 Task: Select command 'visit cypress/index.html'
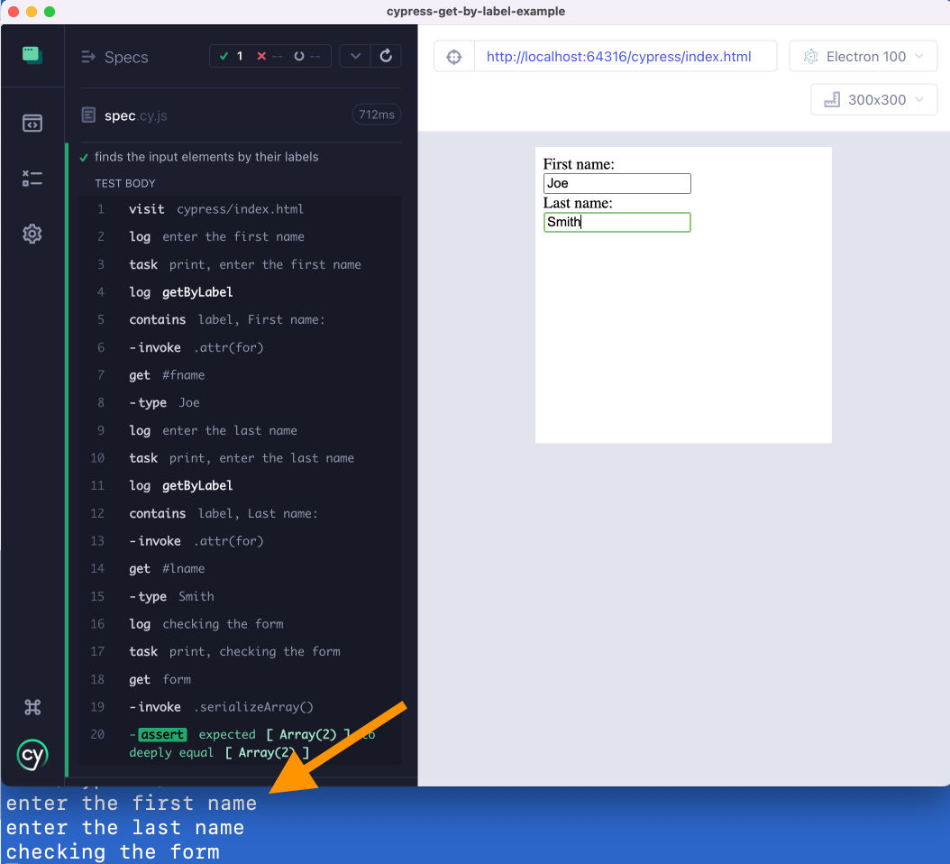[x=240, y=209]
